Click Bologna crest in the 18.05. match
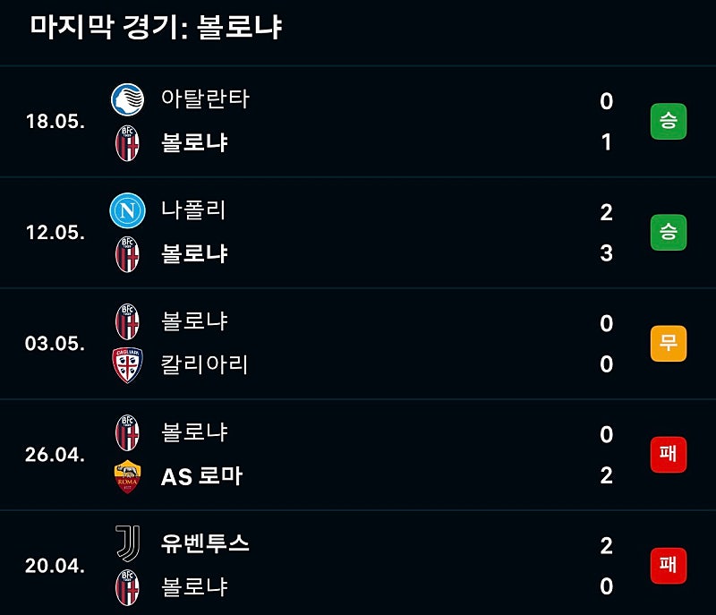 tap(127, 143)
